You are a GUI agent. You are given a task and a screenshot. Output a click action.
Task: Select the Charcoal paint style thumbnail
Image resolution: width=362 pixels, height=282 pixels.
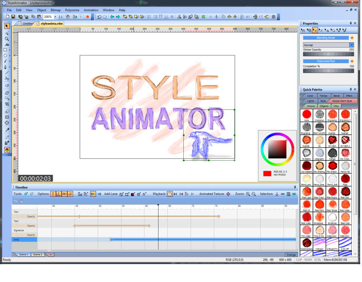point(319,115)
